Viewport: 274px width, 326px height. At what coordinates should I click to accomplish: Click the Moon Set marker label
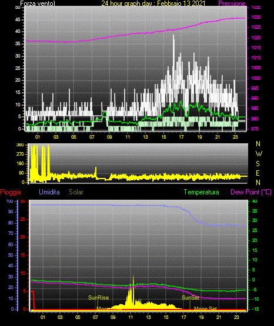point(205,308)
